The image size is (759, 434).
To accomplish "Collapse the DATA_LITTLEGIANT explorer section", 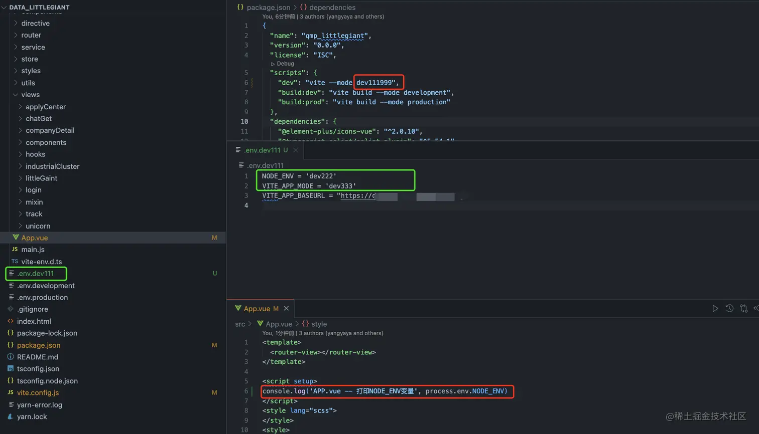I will tap(5, 7).
